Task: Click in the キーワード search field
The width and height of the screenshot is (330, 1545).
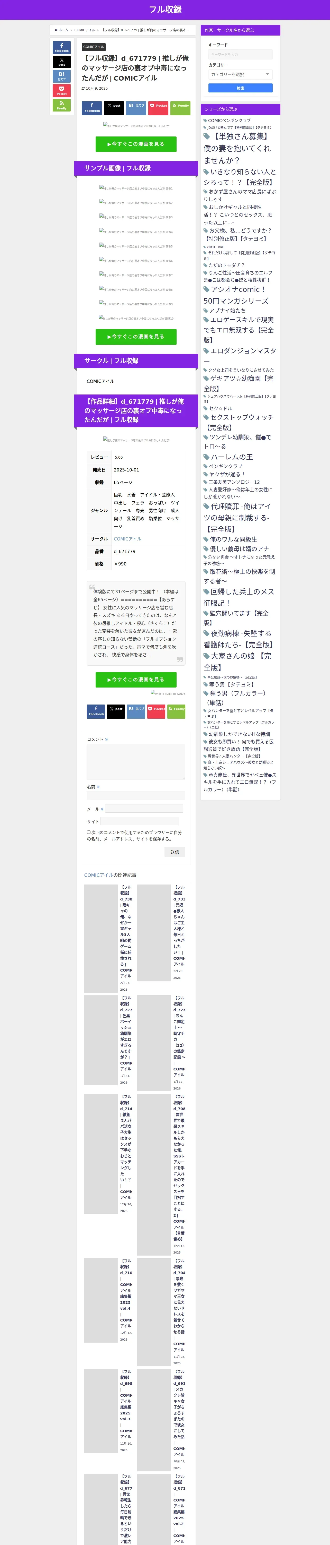Action: click(240, 55)
